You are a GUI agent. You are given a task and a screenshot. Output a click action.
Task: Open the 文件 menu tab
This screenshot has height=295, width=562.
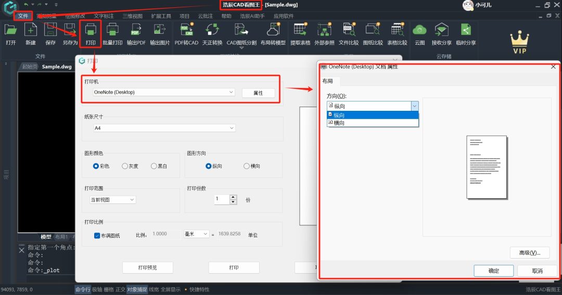click(23, 16)
